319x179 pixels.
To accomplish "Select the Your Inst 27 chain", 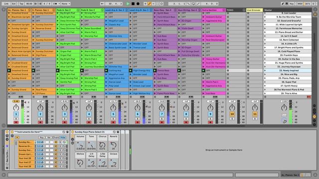I will [25, 163].
